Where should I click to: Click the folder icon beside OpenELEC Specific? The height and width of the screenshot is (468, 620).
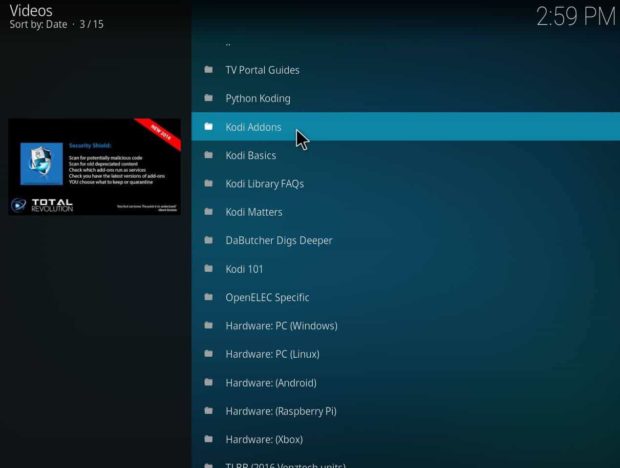(x=209, y=297)
